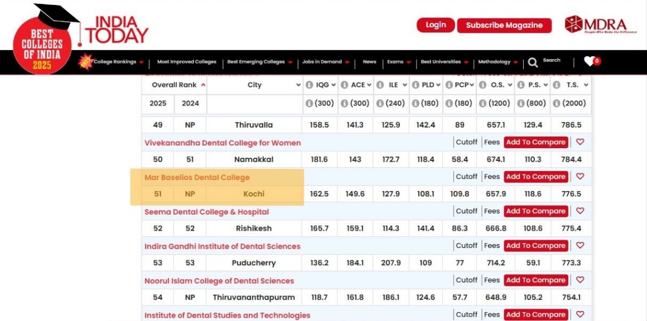Screen dimensions: 647x321
Task: Toggle the heart next to Seema Dental College row
Action: [580, 211]
